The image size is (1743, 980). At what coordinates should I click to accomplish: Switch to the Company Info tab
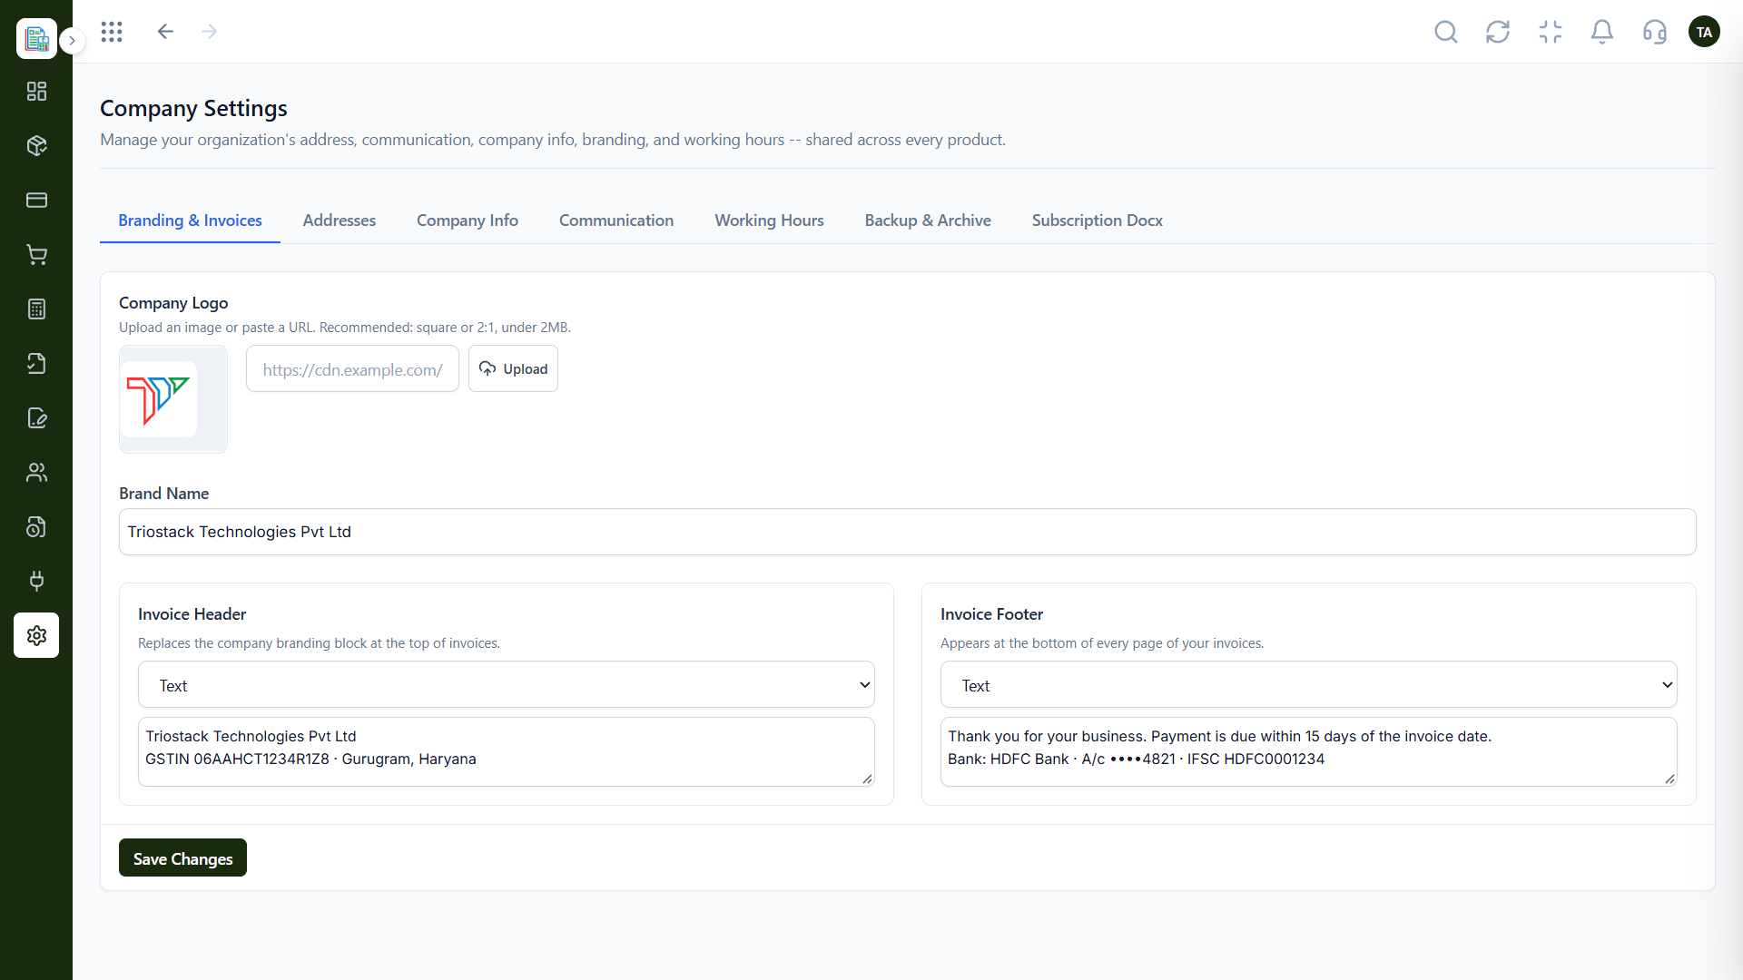point(468,220)
